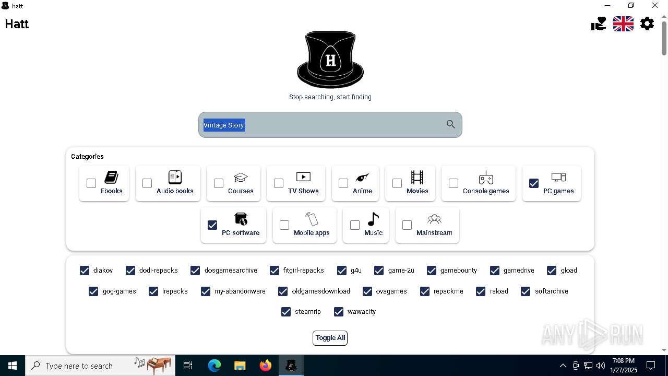Enable the Console games category checkbox
668x376 pixels.
point(454,183)
